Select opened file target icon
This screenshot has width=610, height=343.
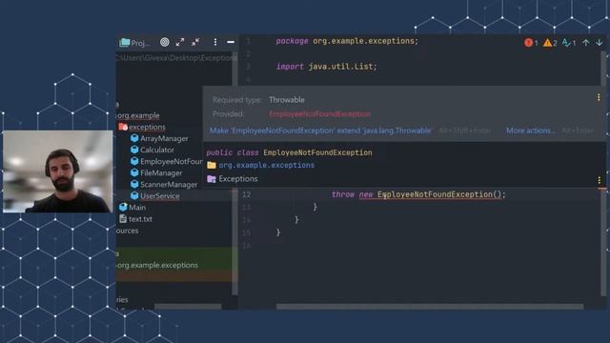(165, 42)
